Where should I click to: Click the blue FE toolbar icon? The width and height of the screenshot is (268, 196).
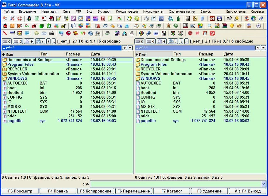[x=161, y=18]
